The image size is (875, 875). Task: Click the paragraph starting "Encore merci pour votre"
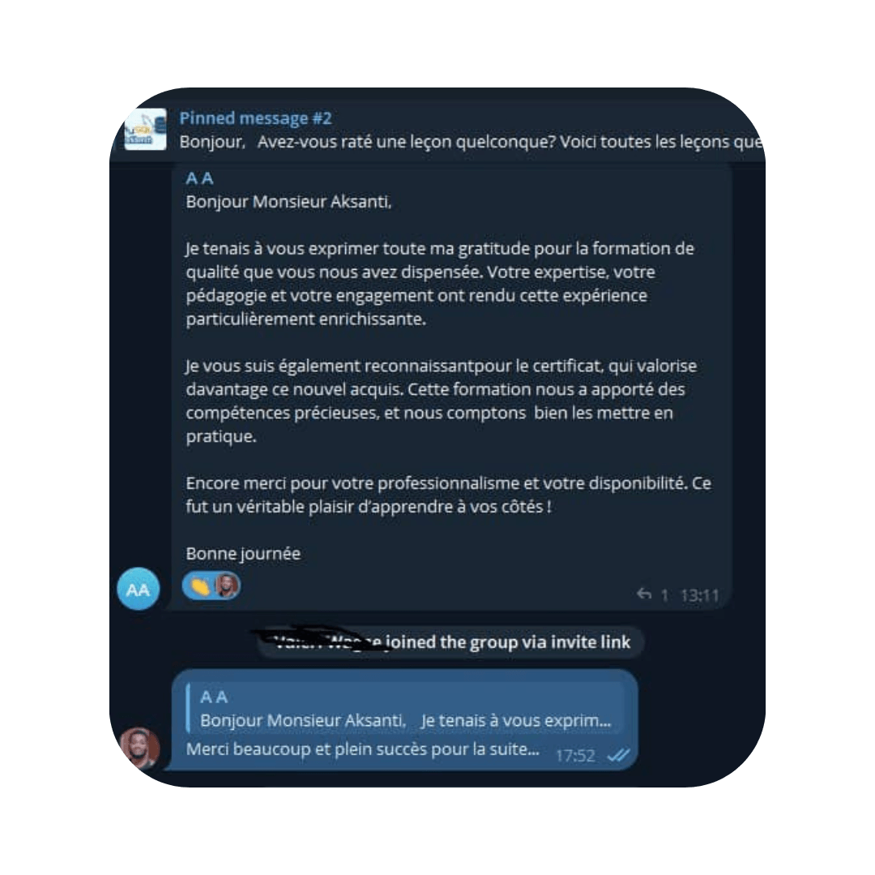(449, 495)
